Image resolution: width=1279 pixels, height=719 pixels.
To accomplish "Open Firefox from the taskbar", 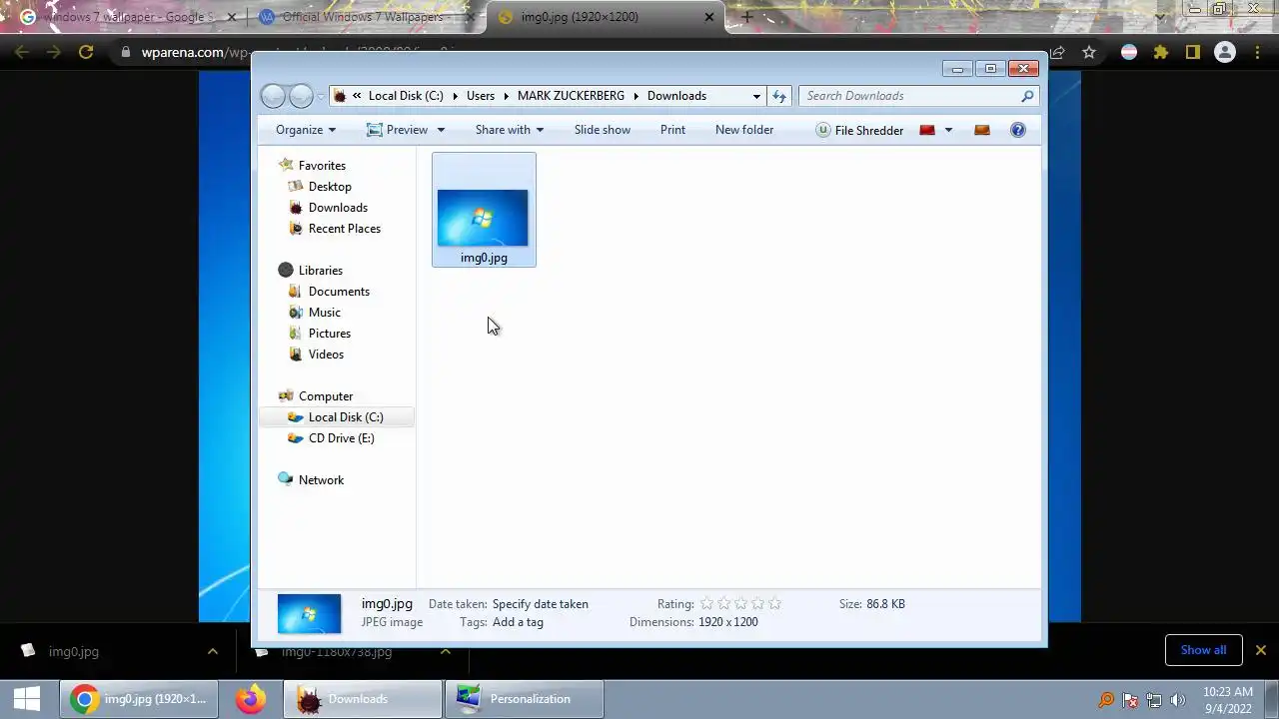I will click(x=251, y=699).
